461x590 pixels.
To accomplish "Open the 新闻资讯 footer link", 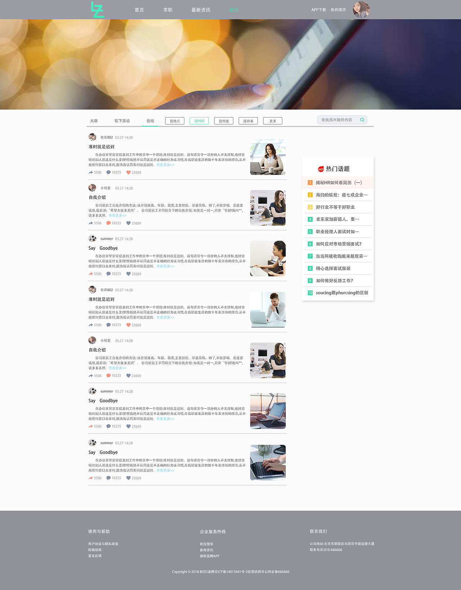I will click(x=206, y=550).
